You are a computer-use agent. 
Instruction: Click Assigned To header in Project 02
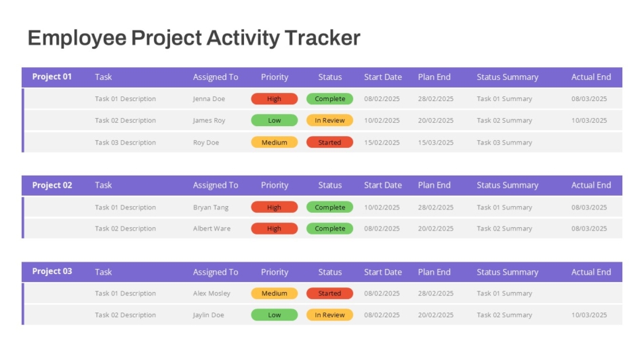tap(216, 185)
